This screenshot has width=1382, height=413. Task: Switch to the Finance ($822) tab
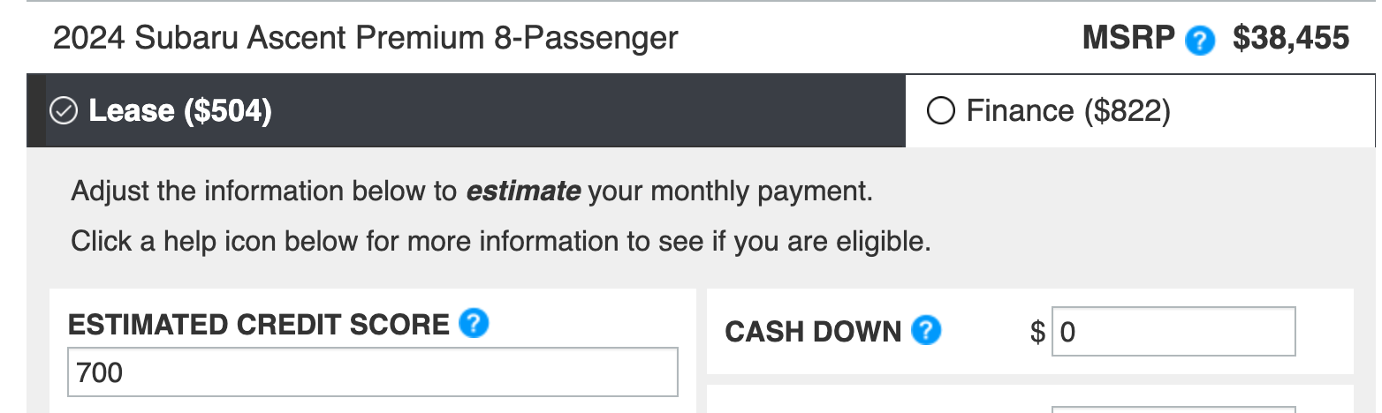coord(1140,110)
